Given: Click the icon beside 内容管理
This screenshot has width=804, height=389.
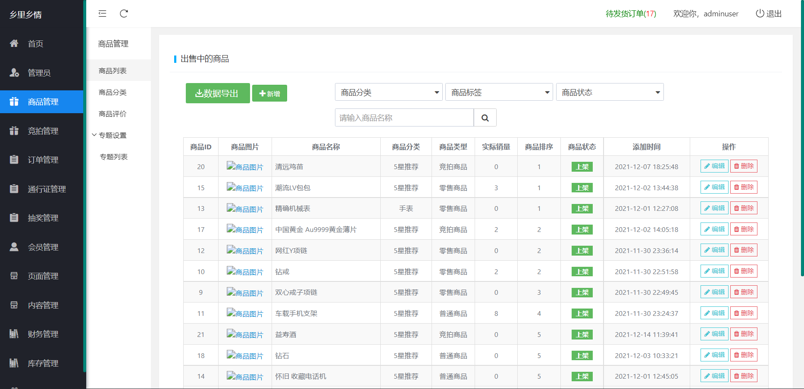Looking at the screenshot, I should (x=14, y=305).
